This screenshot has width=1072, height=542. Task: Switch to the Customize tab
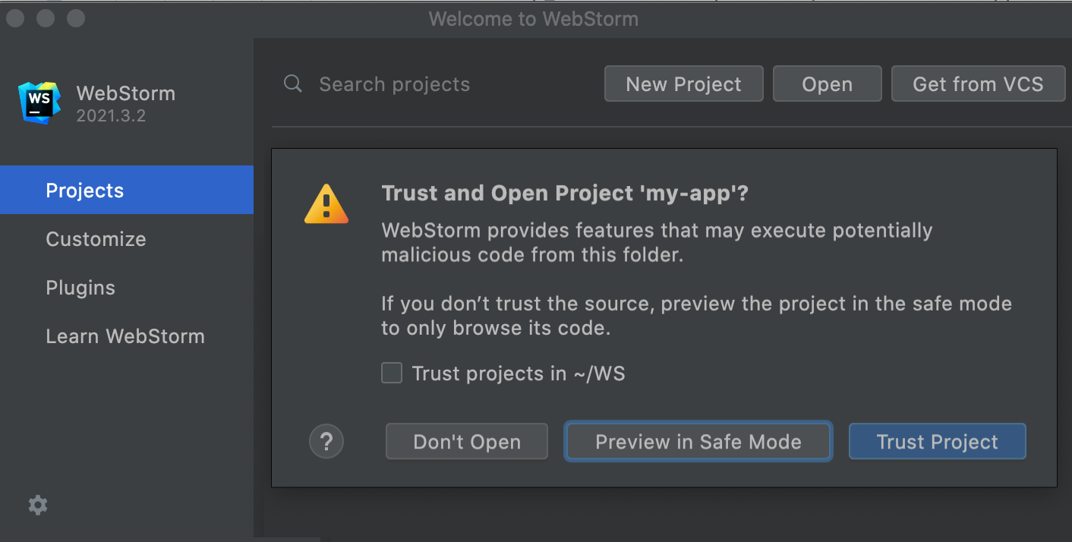[96, 239]
